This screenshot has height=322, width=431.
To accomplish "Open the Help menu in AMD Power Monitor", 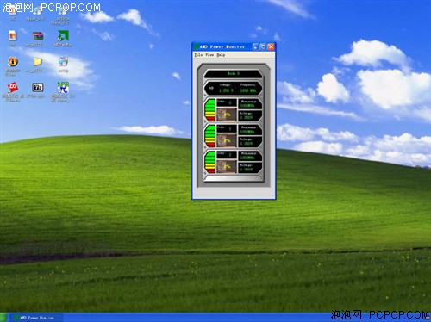I will pos(221,54).
